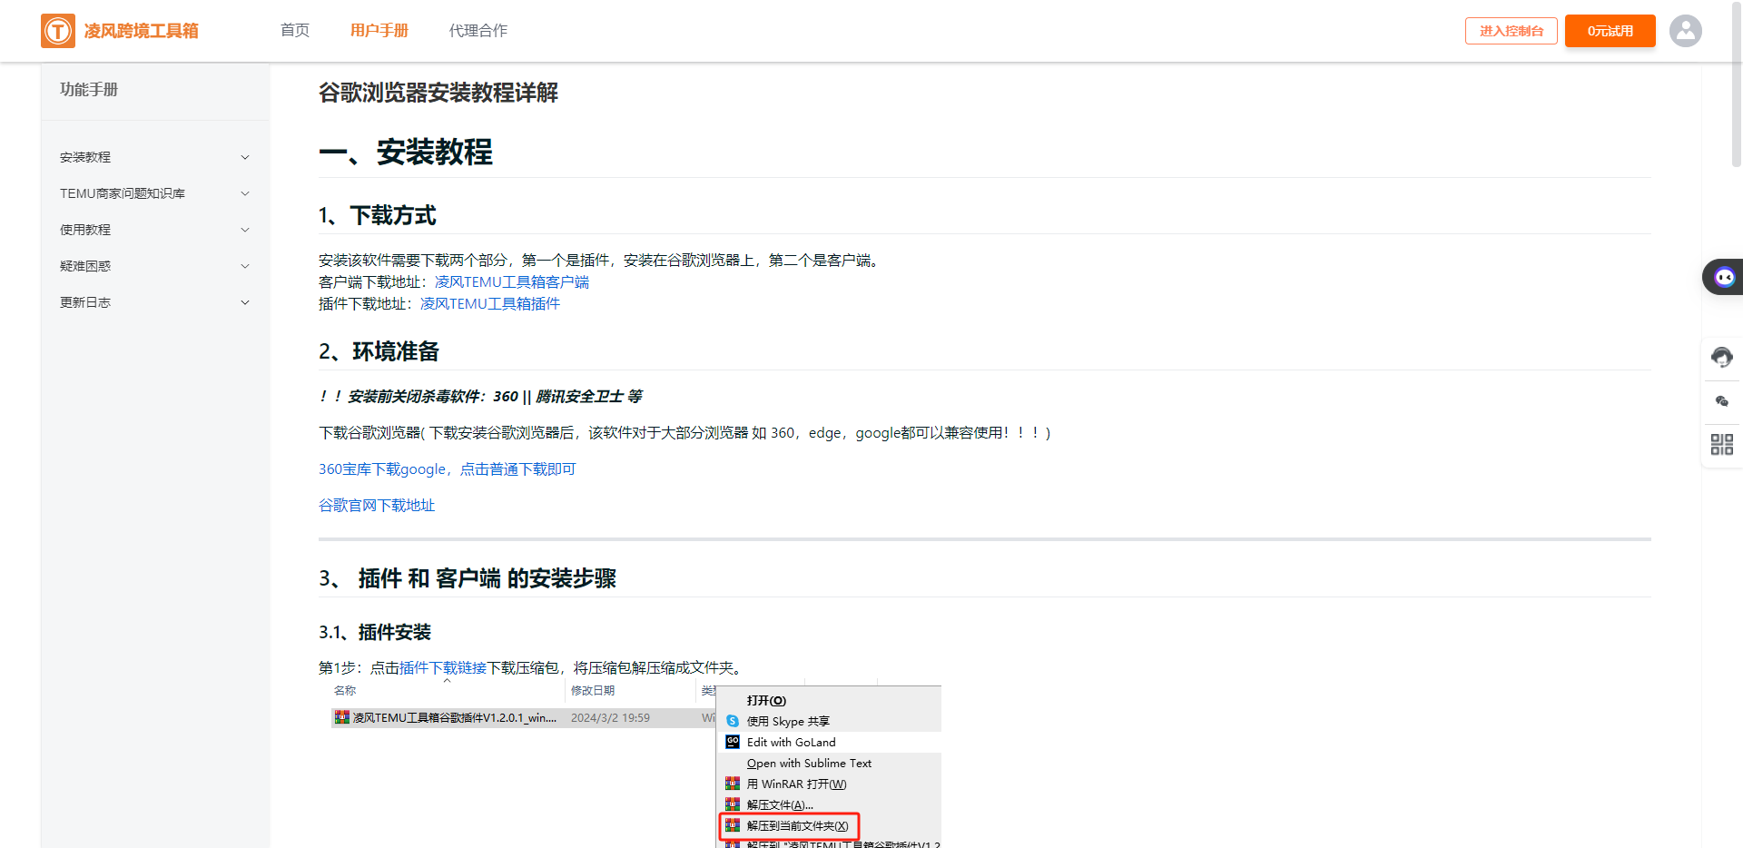This screenshot has width=1743, height=848.
Task: Expand the 疑难困惑 sidebar section
Action: pyautogui.click(x=155, y=266)
